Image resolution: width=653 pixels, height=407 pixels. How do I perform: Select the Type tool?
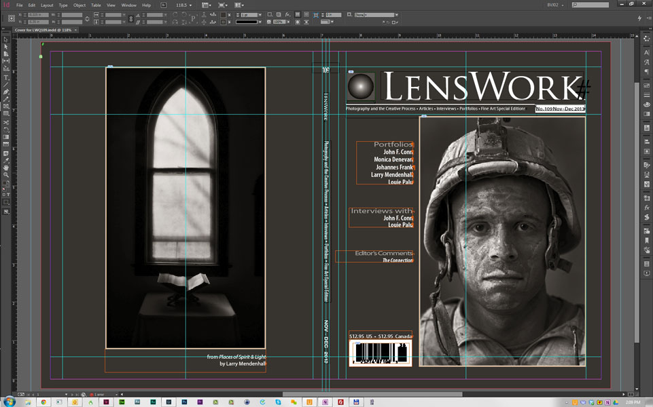pos(6,77)
